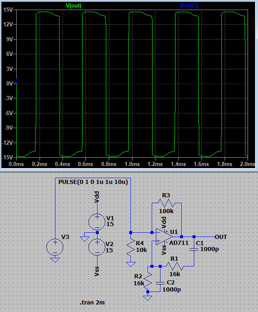Click the .tran 2m directive
The width and height of the screenshot is (258, 312).
coord(92,302)
